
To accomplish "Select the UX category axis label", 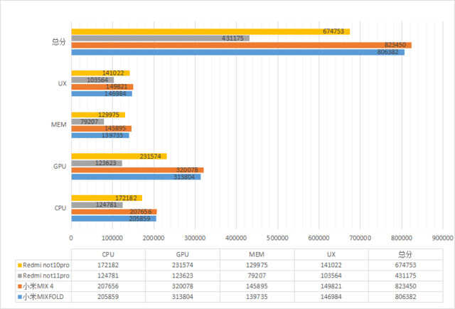I will 62,83.
